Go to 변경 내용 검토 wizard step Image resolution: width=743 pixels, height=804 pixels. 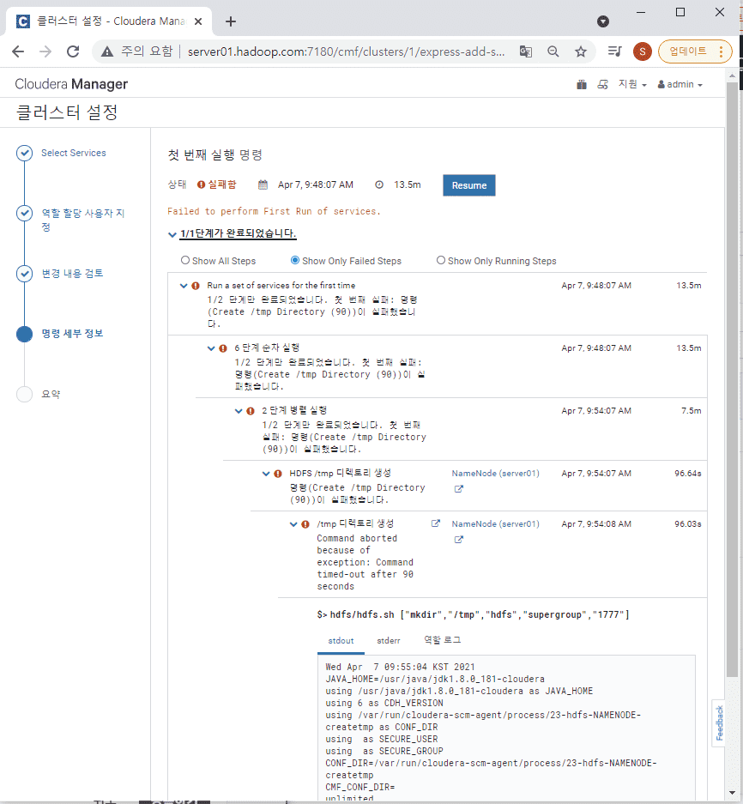click(72, 274)
